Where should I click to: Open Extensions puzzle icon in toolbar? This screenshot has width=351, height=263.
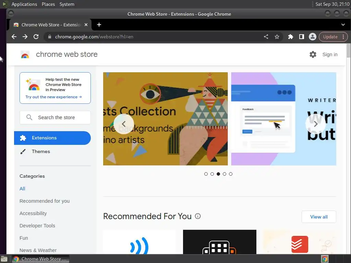click(x=291, y=37)
